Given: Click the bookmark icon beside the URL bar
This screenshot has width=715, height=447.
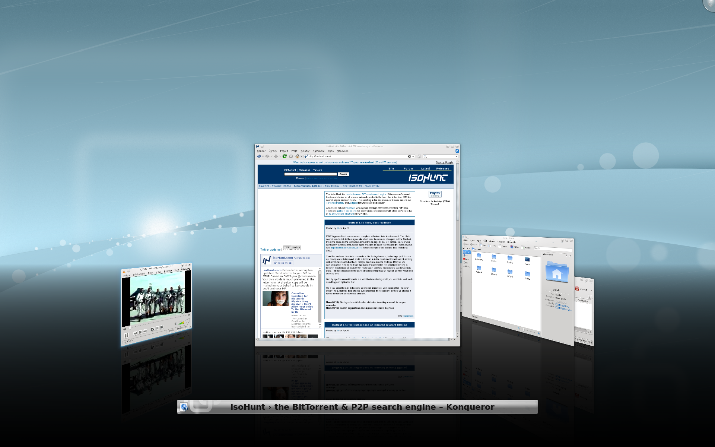Looking at the screenshot, I should (419, 156).
